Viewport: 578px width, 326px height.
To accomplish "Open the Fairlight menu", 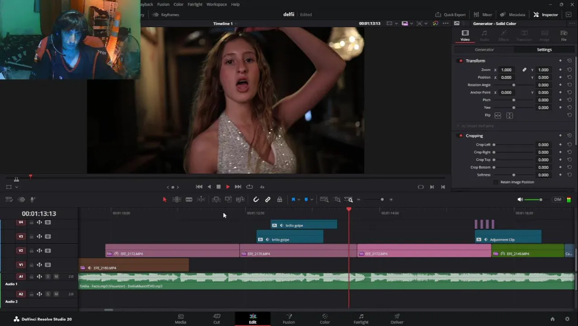I will tap(195, 4).
